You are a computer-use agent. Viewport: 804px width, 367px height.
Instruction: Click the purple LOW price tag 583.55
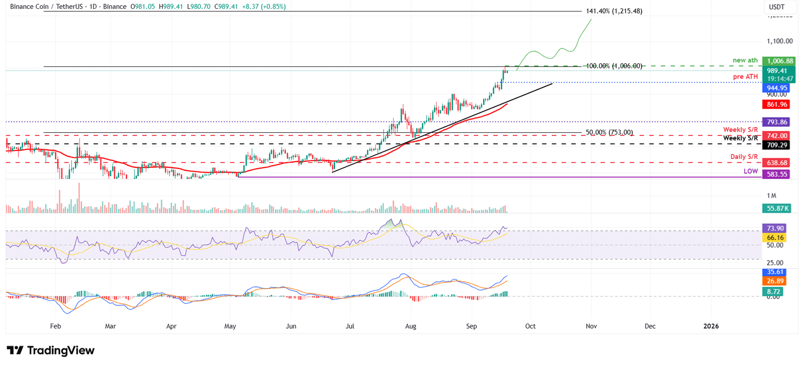click(x=777, y=174)
